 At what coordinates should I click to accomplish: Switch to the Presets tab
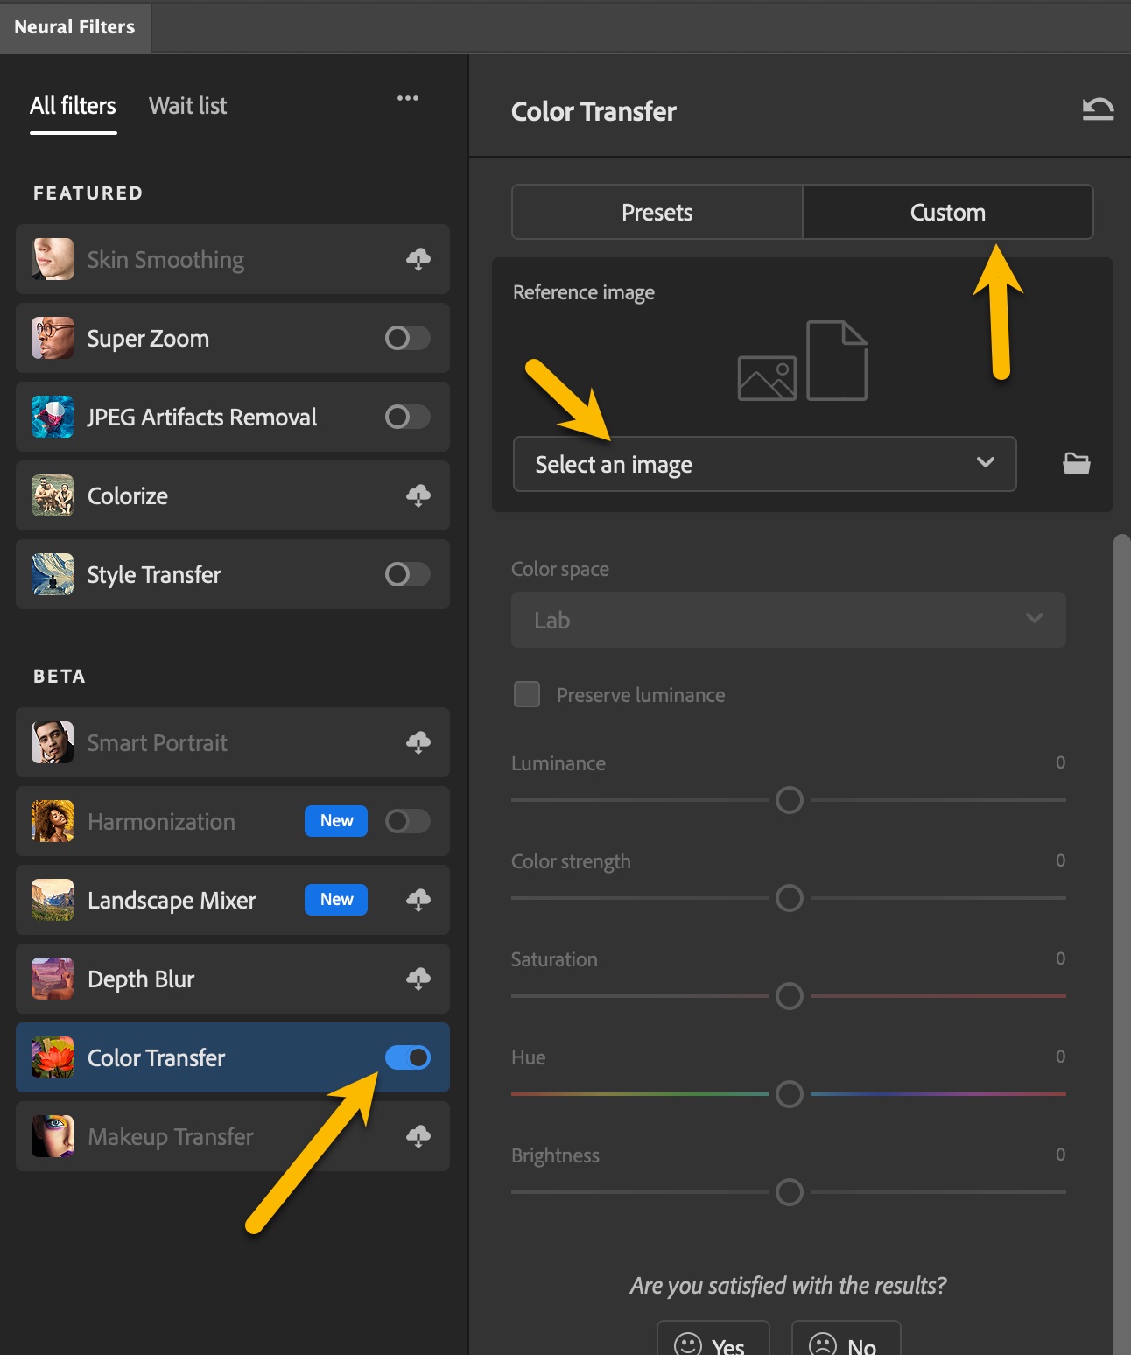tap(657, 212)
